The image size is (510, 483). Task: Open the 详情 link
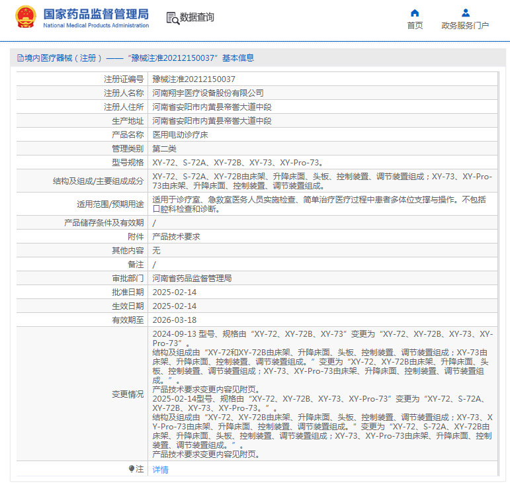coord(160,469)
